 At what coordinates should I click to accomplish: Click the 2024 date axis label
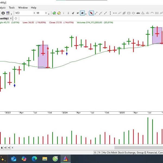(x=65, y=113)
